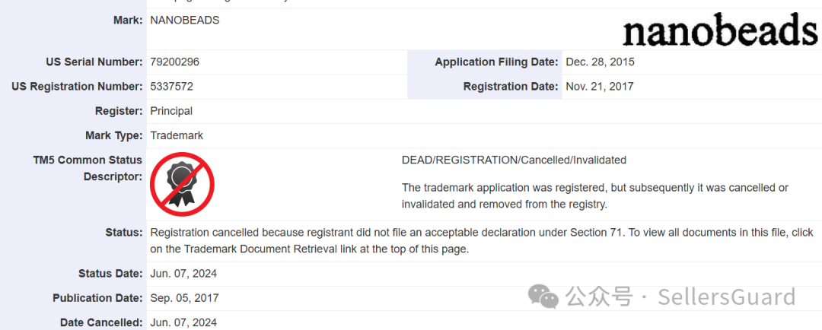The height and width of the screenshot is (330, 822).
Task: Click the Registration Date label
Action: click(x=510, y=87)
